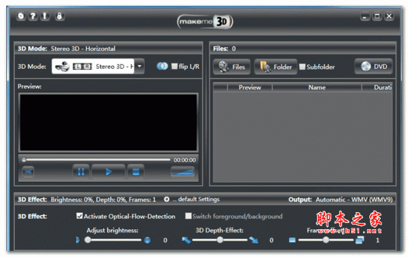Click the padlock registration icon
The height and width of the screenshot is (257, 408).
click(60, 16)
